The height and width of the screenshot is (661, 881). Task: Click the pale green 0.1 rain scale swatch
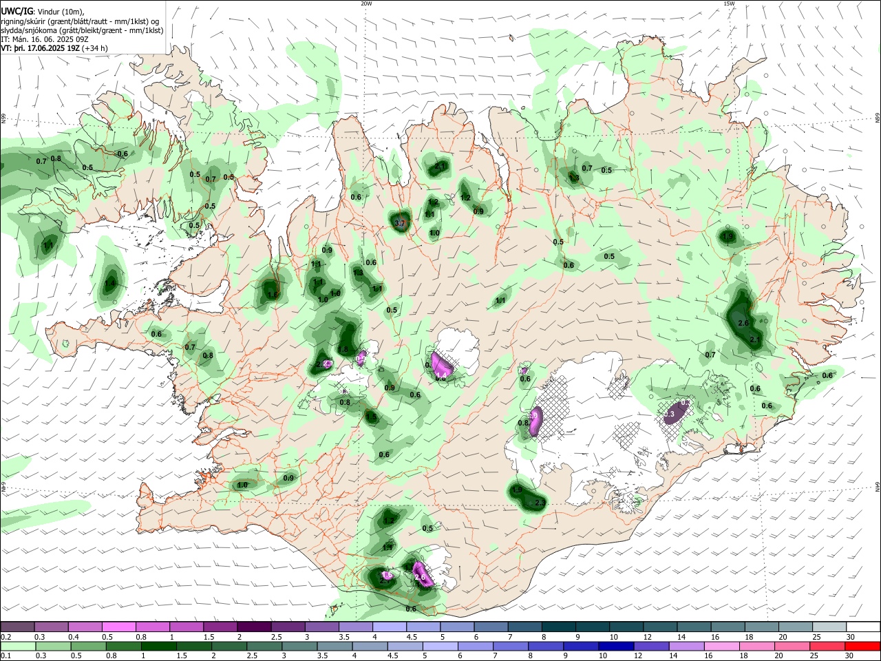[x=17, y=646]
